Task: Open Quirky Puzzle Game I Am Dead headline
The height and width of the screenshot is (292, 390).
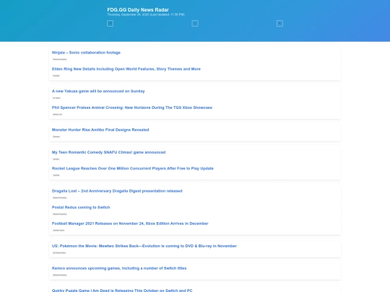Action: (x=122, y=291)
